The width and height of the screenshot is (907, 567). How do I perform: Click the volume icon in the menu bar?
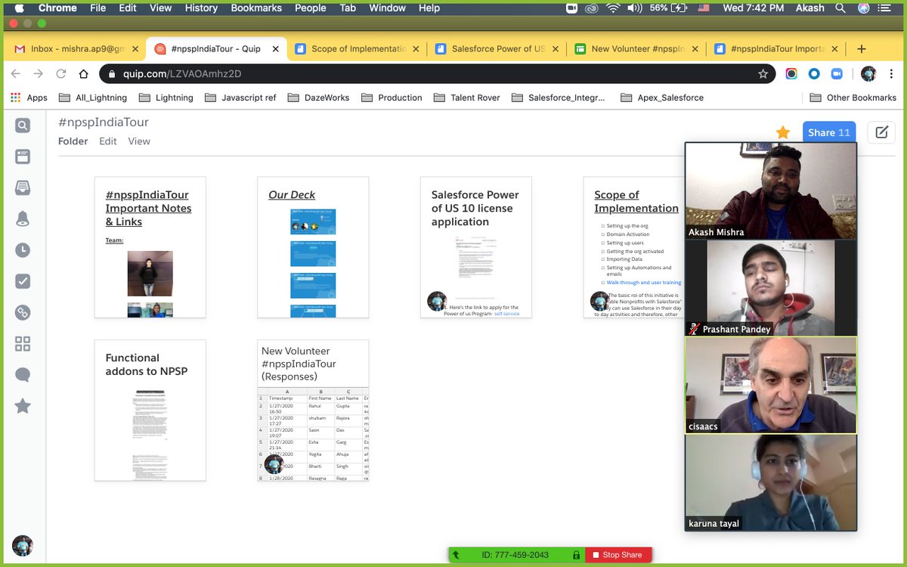[635, 8]
